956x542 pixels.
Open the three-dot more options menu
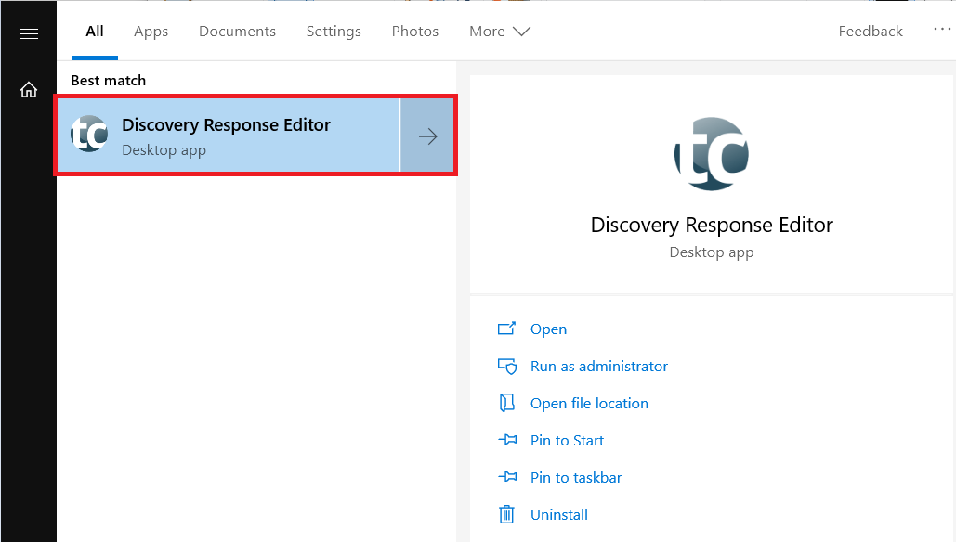pos(942,31)
